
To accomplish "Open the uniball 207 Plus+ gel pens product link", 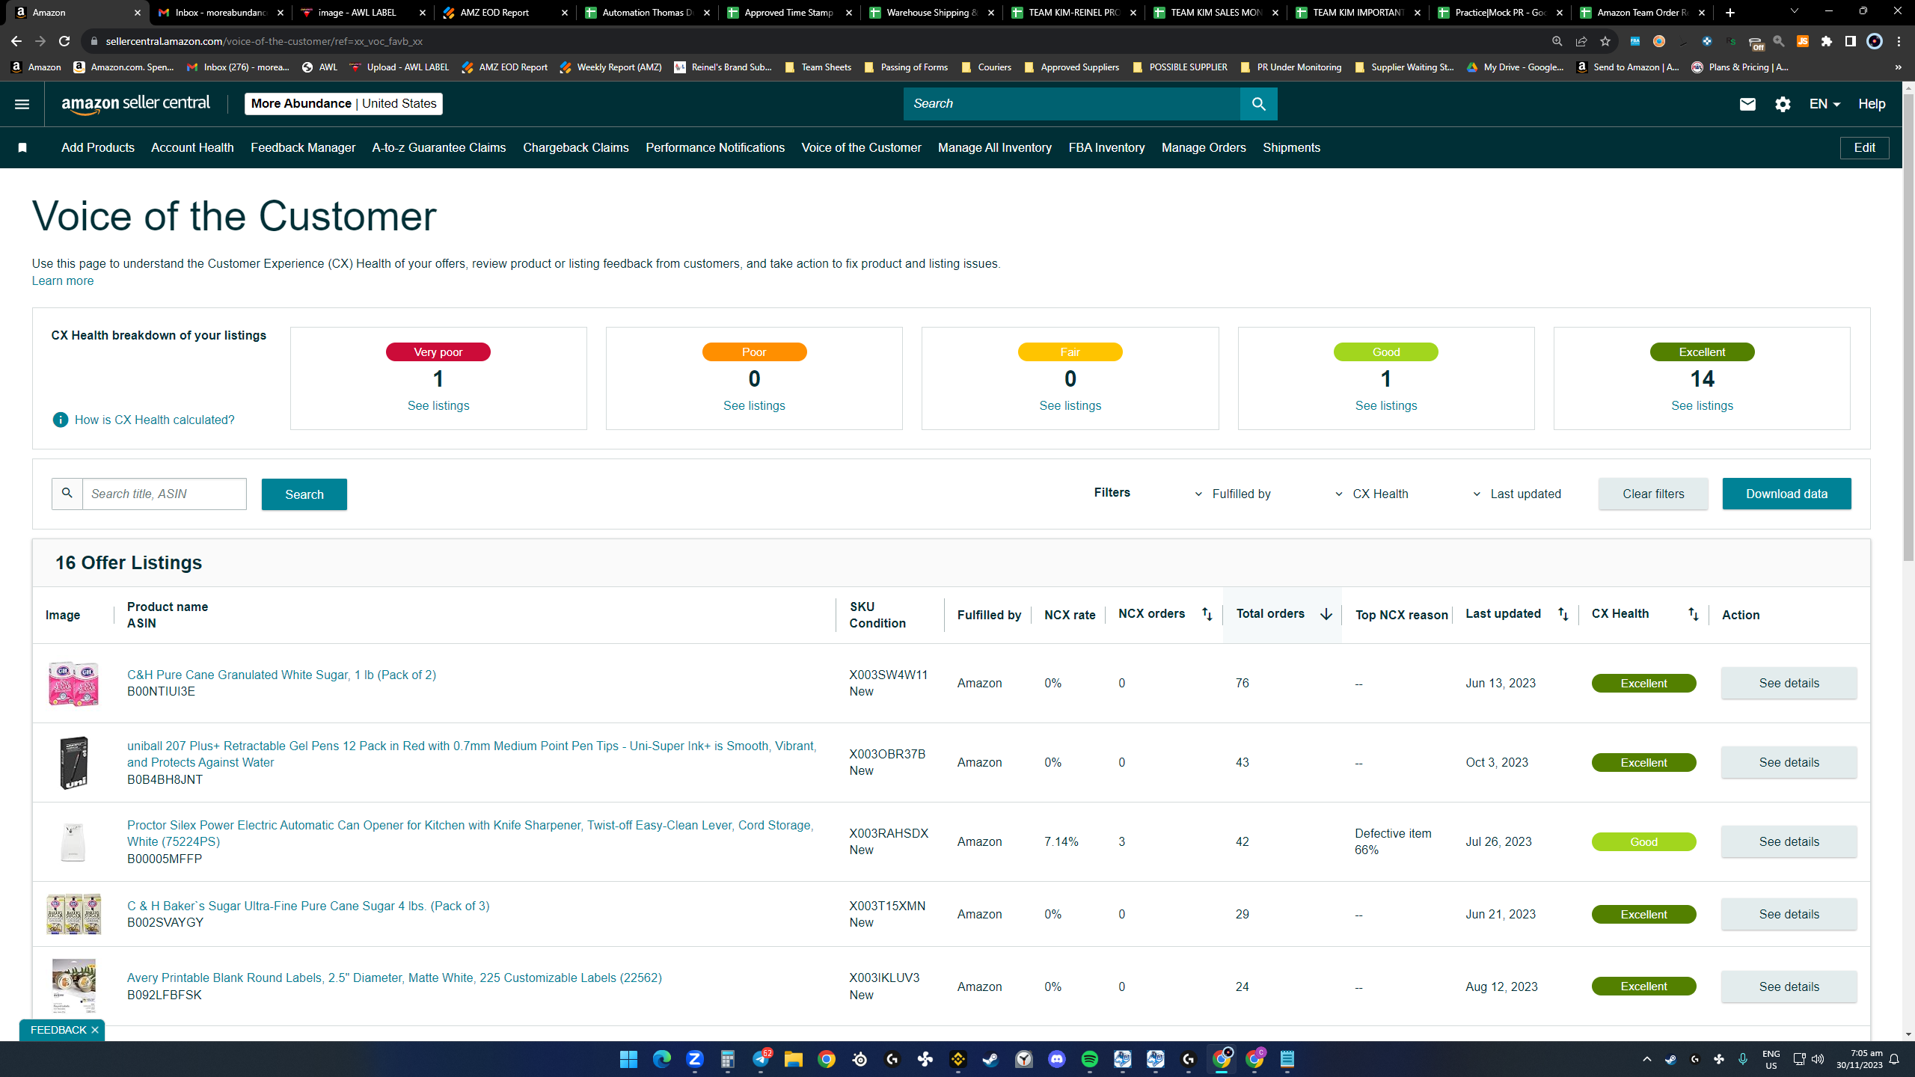I will pos(471,754).
